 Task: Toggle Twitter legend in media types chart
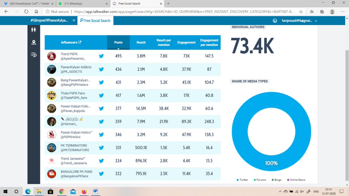pos(242,180)
